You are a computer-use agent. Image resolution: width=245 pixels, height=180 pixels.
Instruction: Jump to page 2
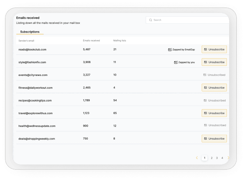click(212, 158)
